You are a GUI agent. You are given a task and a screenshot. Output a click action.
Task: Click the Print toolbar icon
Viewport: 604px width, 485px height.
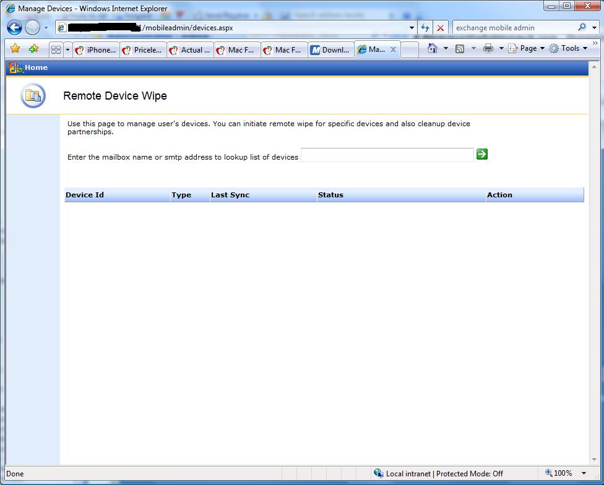[x=488, y=48]
